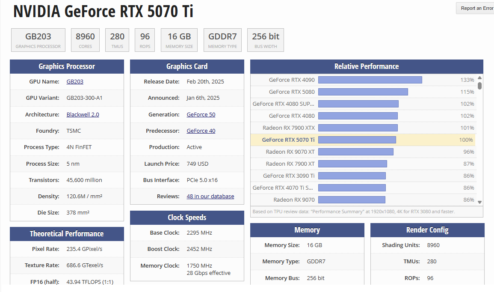Select the GeForce RTX 4090 performance row
494x292 pixels.
tap(363, 80)
